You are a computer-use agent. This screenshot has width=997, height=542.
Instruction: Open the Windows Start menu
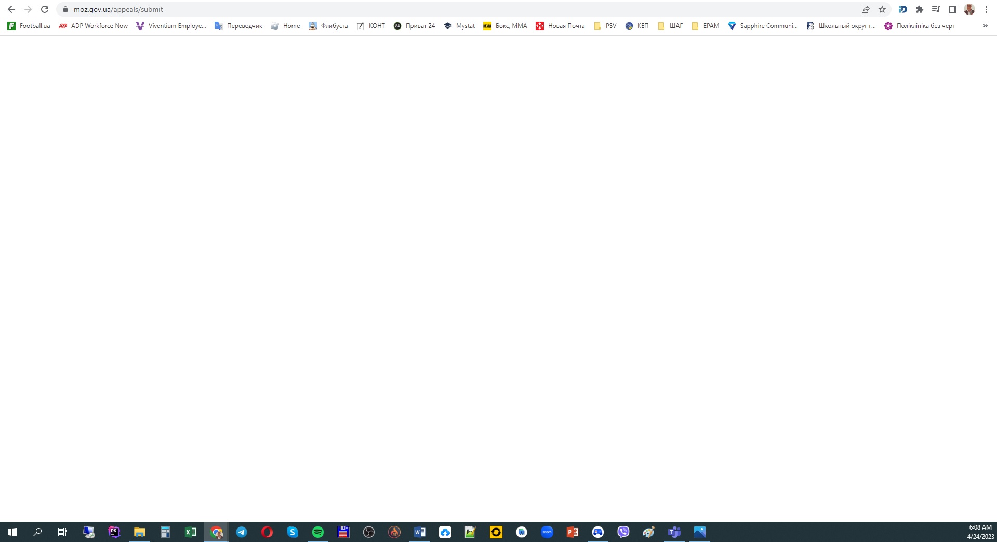pos(12,532)
